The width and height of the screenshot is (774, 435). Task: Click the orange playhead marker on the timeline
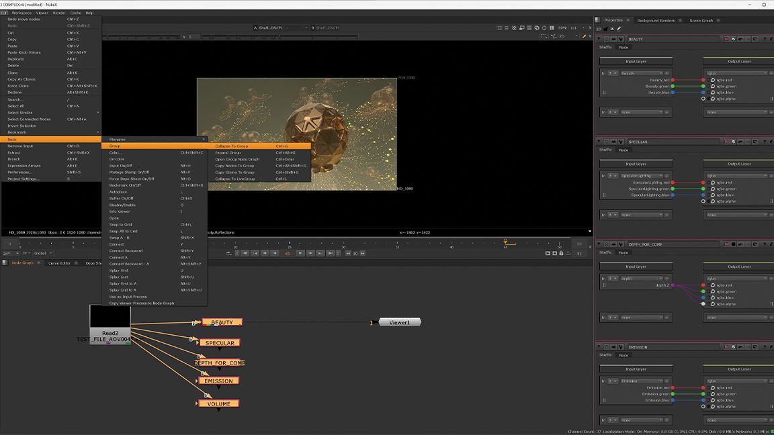coord(506,241)
